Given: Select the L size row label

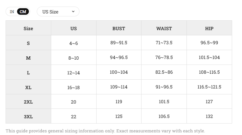Looking at the screenshot, I should point(28,73).
